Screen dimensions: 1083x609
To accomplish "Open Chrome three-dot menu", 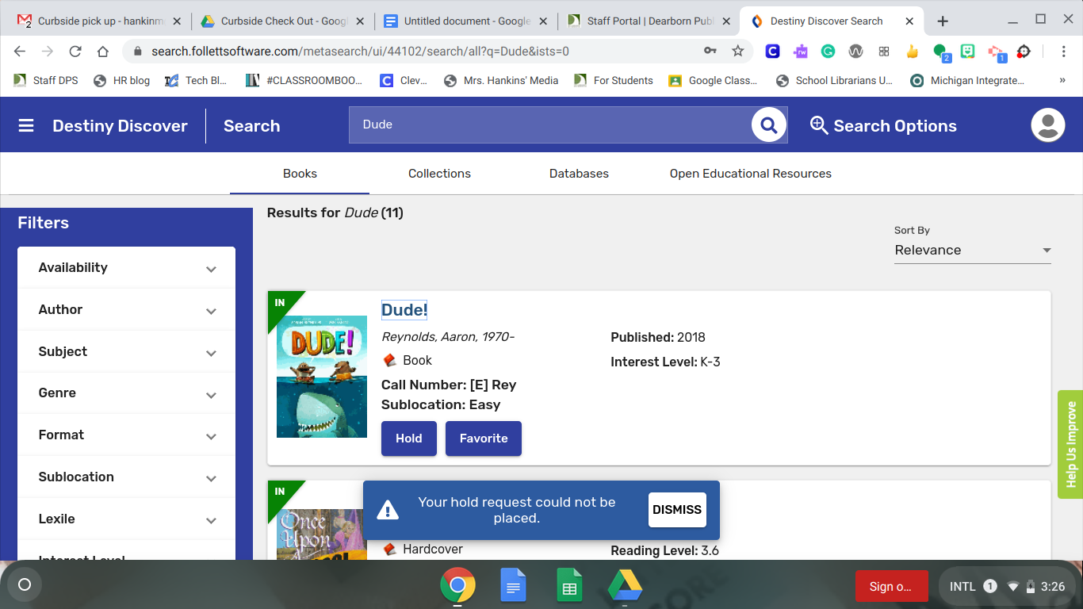I will (1064, 52).
